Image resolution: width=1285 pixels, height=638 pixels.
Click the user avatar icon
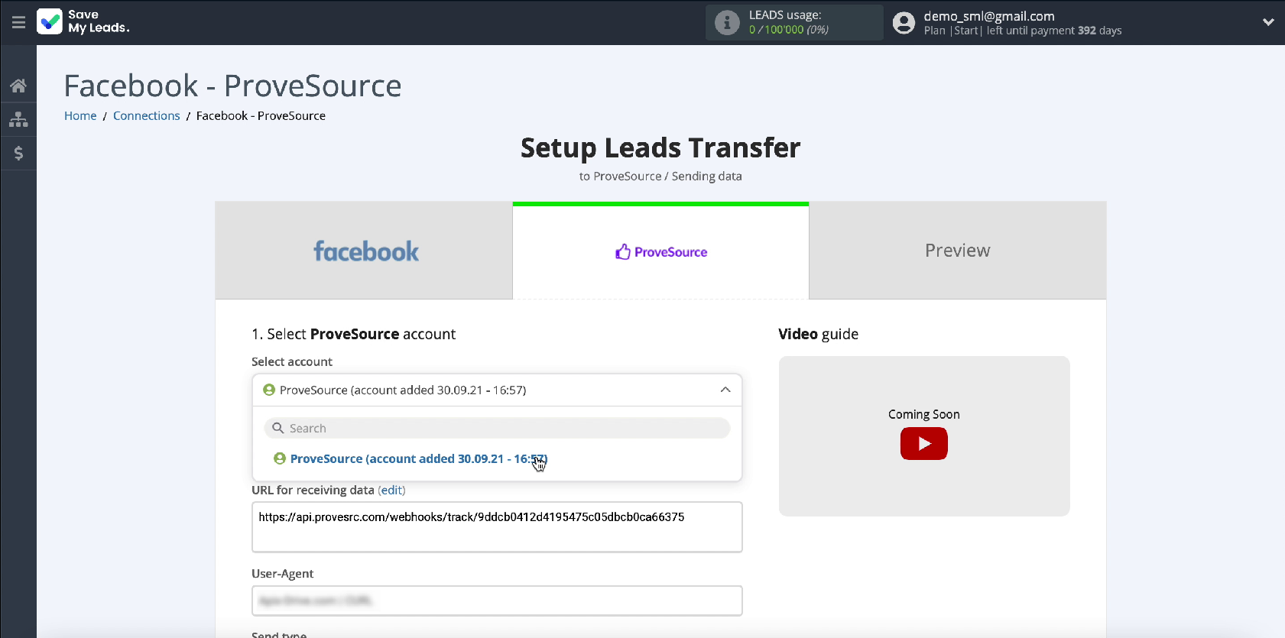pos(904,23)
